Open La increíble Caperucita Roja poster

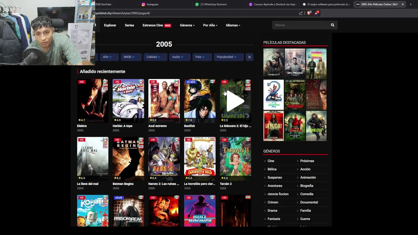point(200,159)
